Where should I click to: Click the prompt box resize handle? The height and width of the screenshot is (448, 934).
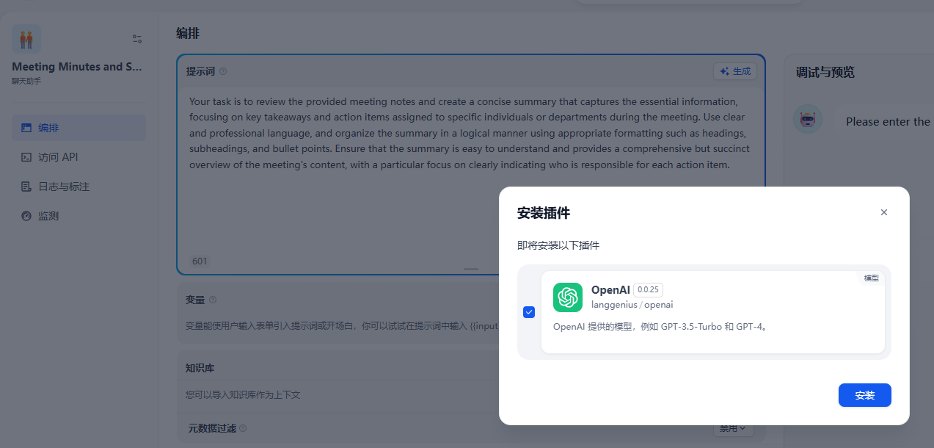coord(471,270)
